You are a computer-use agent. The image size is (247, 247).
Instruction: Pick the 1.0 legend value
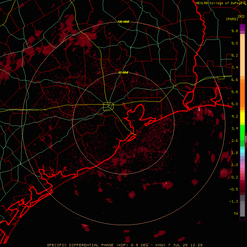(x=235, y=165)
